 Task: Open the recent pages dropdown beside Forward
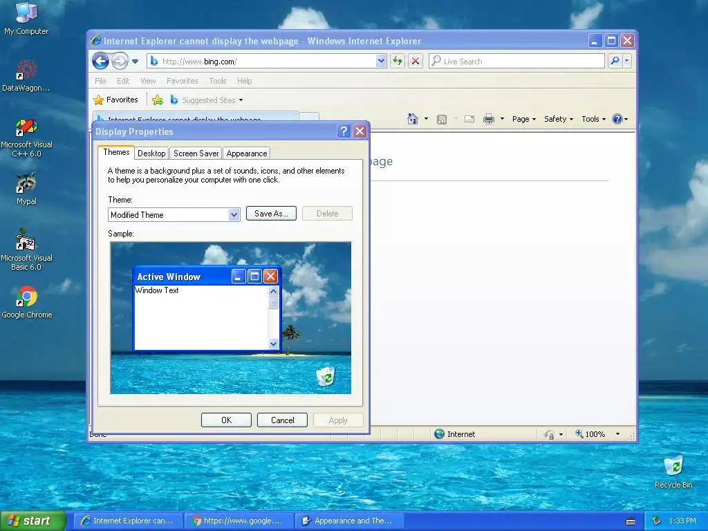[x=135, y=62]
